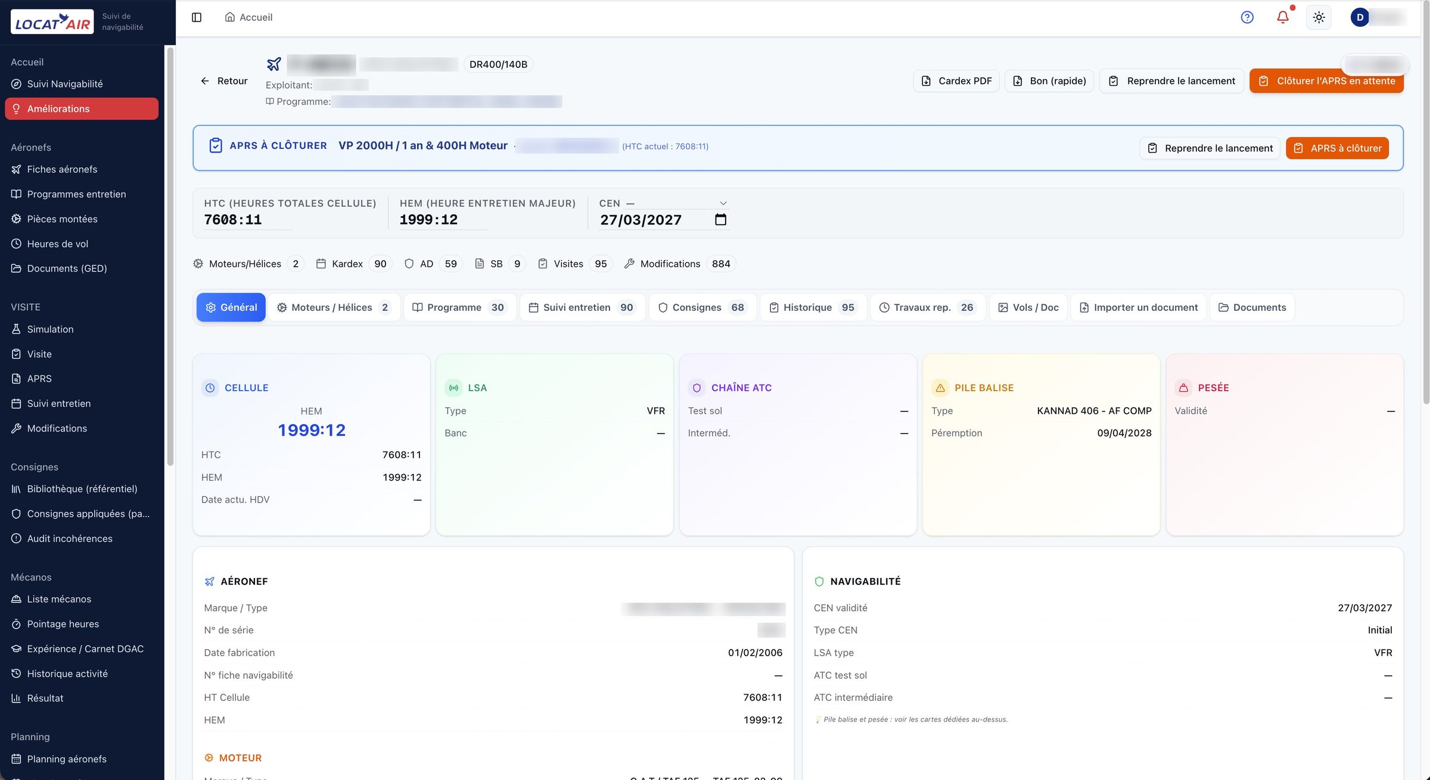Switch to the Moteurs / Hélices tab
This screenshot has height=780, width=1430.
334,307
